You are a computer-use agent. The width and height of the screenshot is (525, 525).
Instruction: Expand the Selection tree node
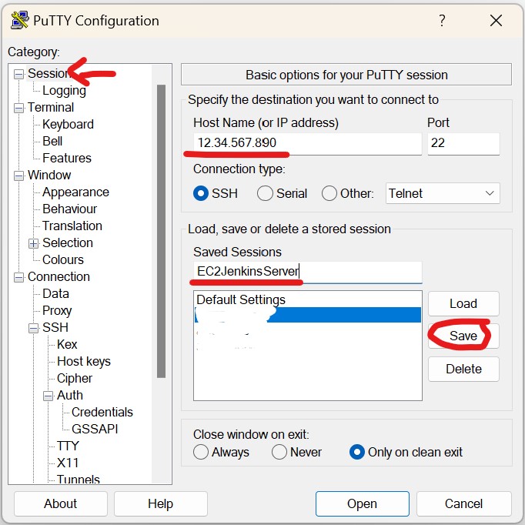coord(33,243)
